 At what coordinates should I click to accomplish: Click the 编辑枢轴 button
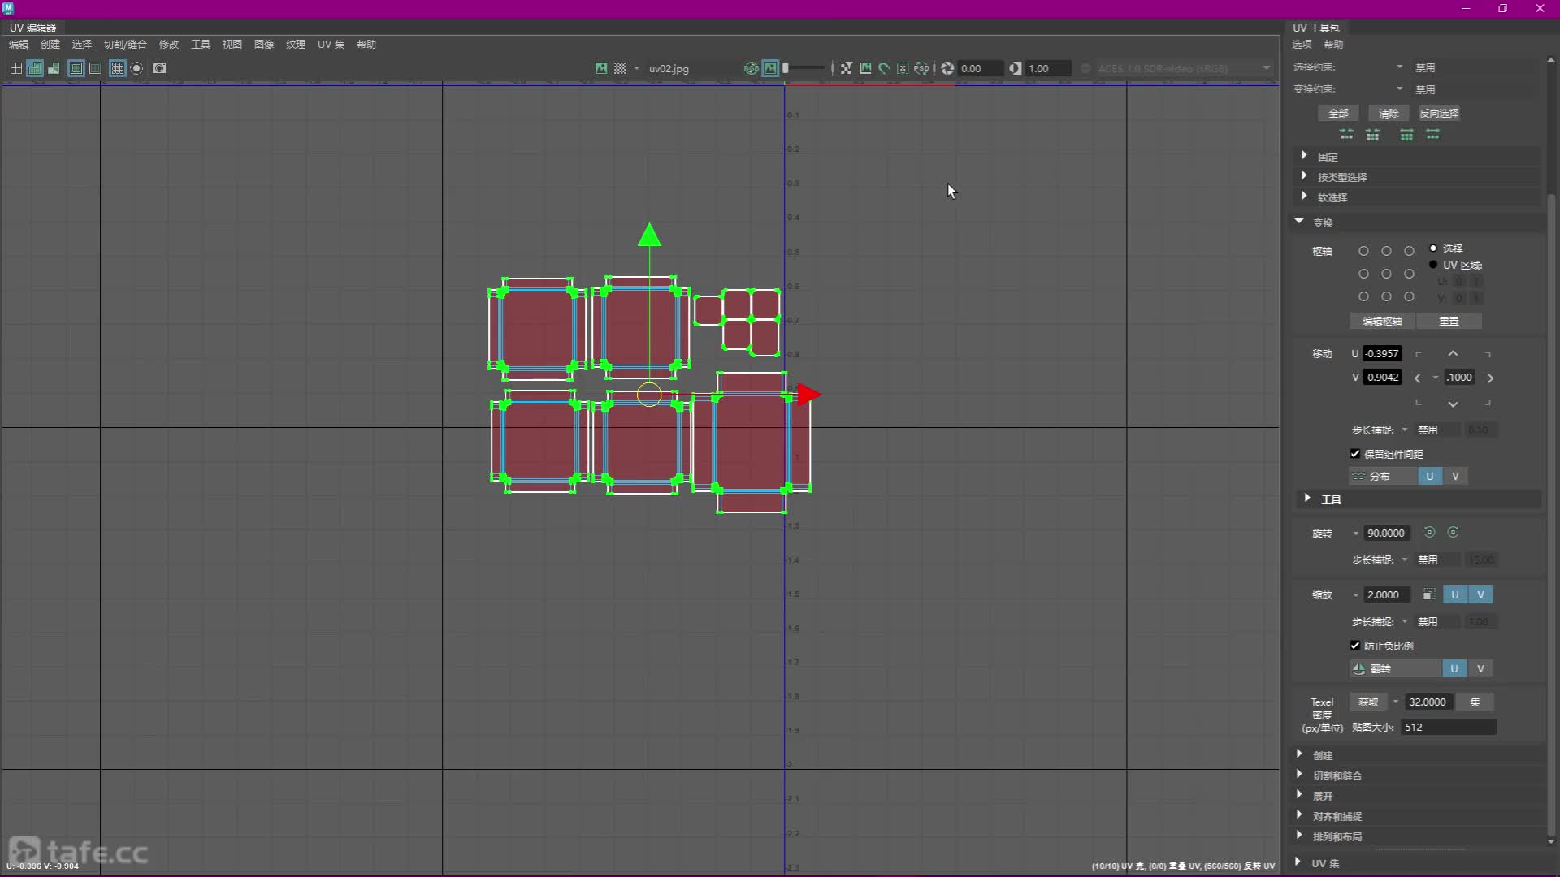pyautogui.click(x=1381, y=321)
